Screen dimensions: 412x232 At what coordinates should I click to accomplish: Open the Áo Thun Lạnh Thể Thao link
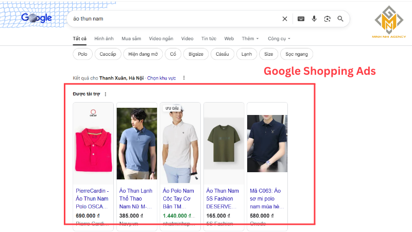136,198
